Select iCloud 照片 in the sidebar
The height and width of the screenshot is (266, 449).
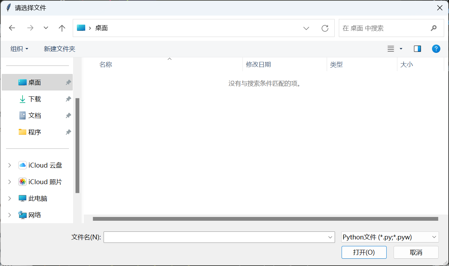[40, 181]
